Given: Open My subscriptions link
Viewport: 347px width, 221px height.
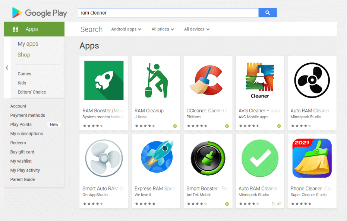Looking at the screenshot, I should [x=26, y=134].
